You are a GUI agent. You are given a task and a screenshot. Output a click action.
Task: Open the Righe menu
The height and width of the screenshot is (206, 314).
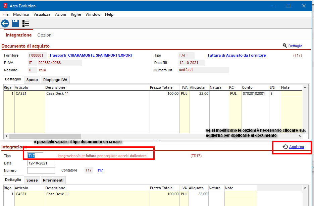pos(76,14)
